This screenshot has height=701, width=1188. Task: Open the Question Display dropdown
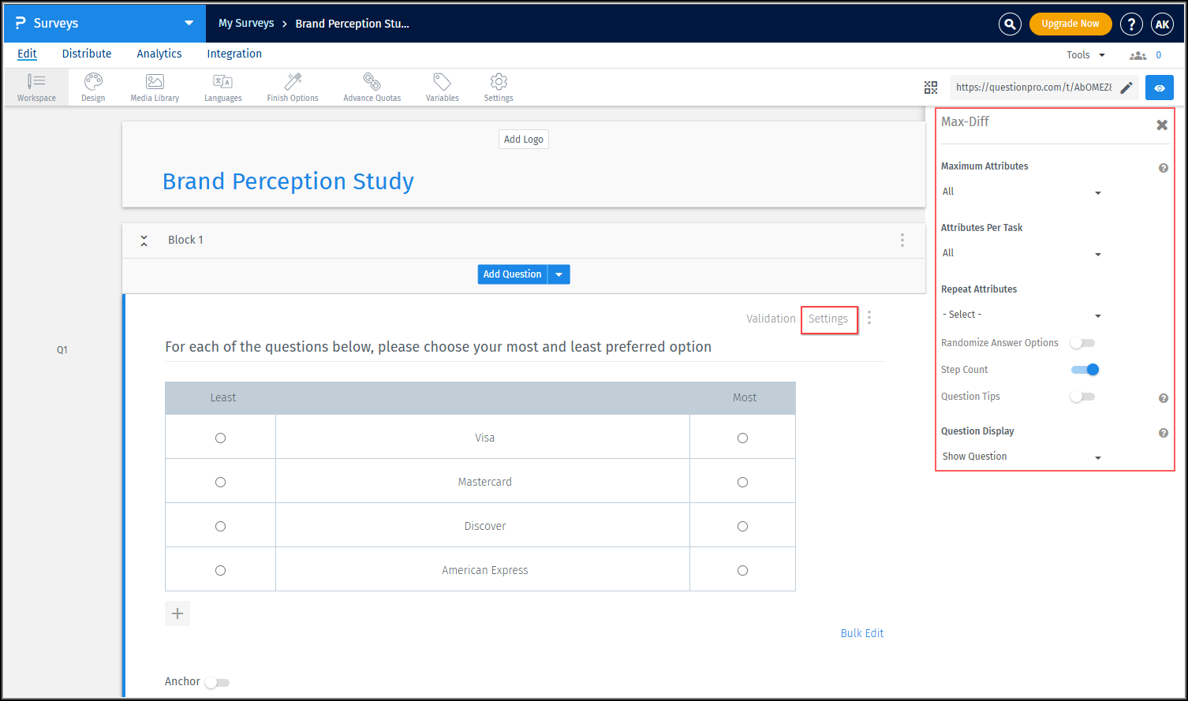(1022, 456)
